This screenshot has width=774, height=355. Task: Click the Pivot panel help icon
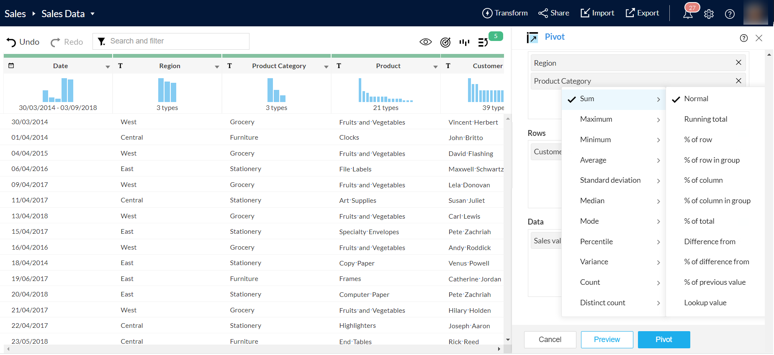[x=744, y=38]
